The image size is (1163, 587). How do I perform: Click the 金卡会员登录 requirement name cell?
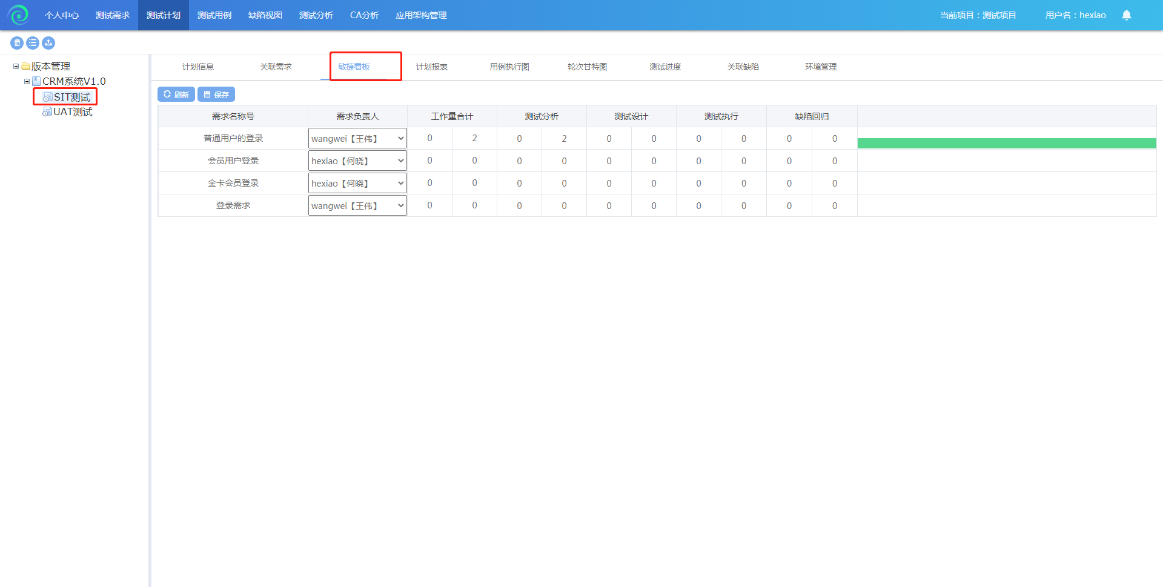(233, 183)
